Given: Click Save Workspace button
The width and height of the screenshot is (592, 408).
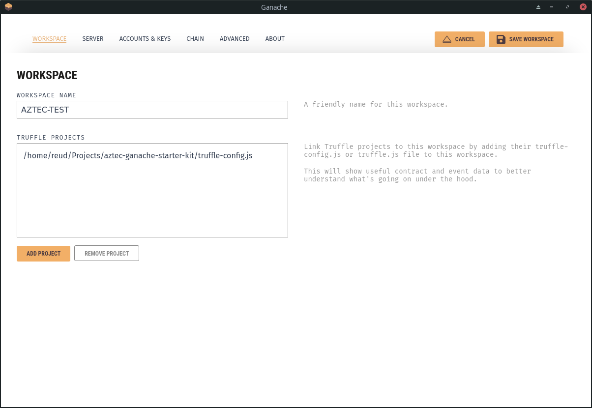Looking at the screenshot, I should point(526,39).
